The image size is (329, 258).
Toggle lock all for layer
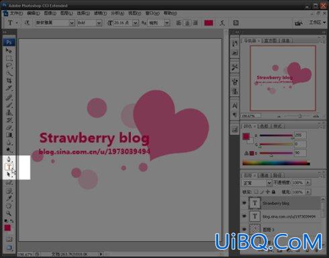click(x=273, y=191)
